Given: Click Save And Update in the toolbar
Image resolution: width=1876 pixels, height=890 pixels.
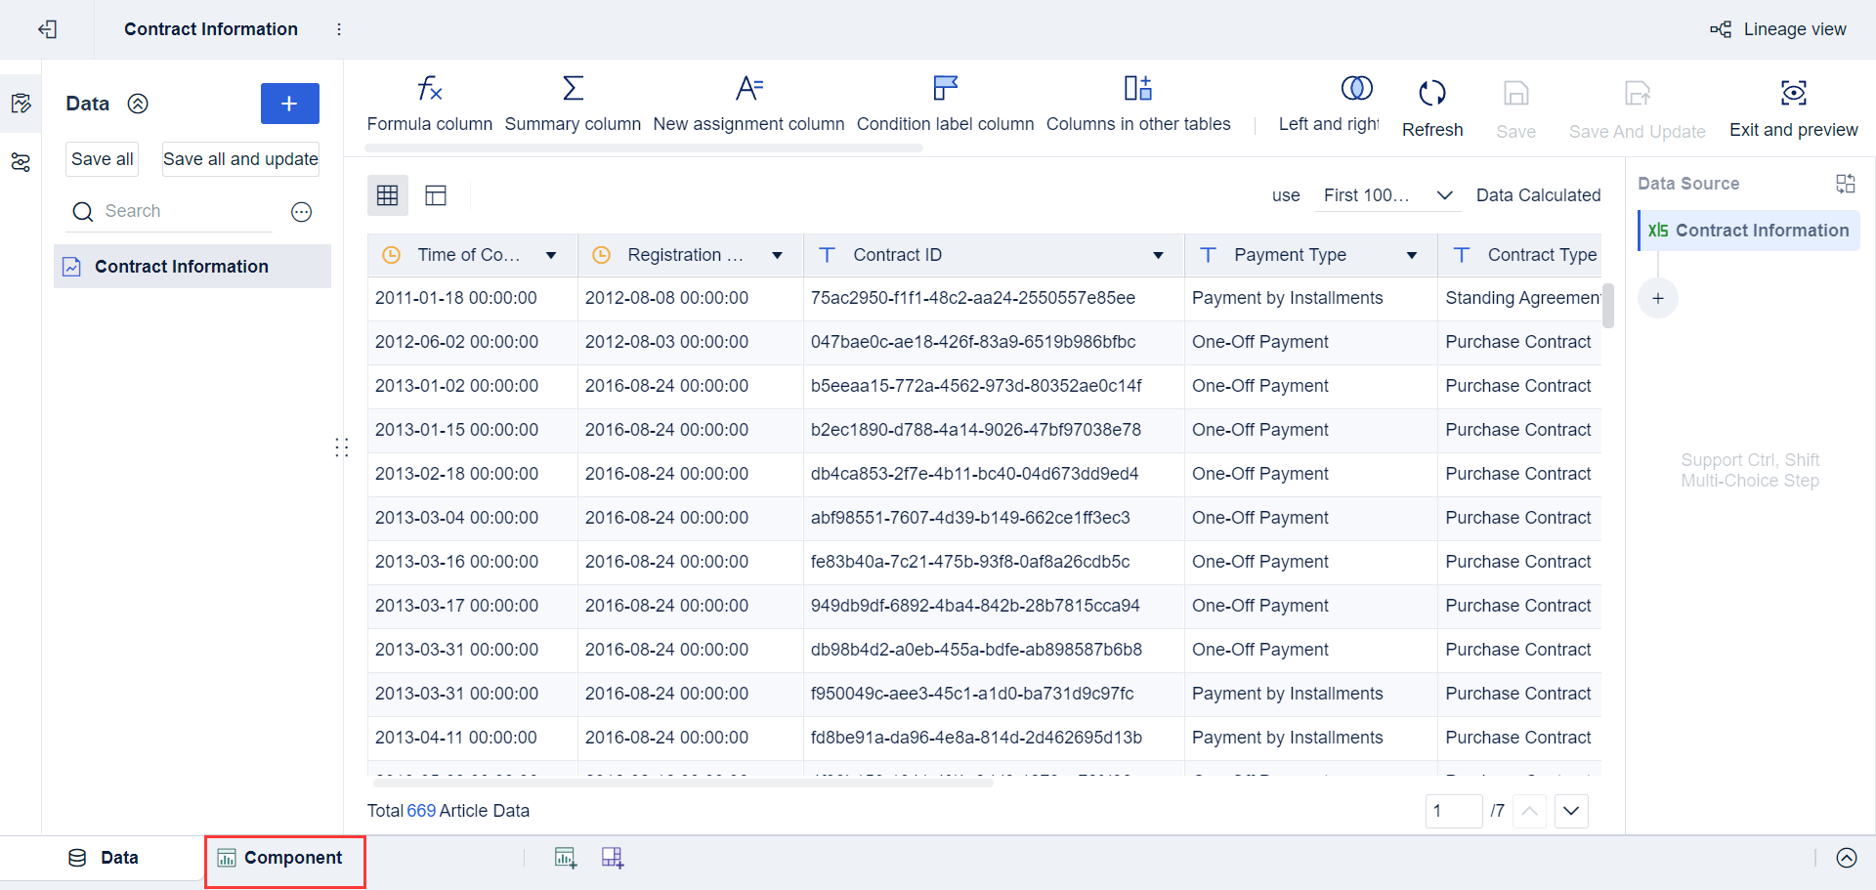Looking at the screenshot, I should coord(1638,107).
